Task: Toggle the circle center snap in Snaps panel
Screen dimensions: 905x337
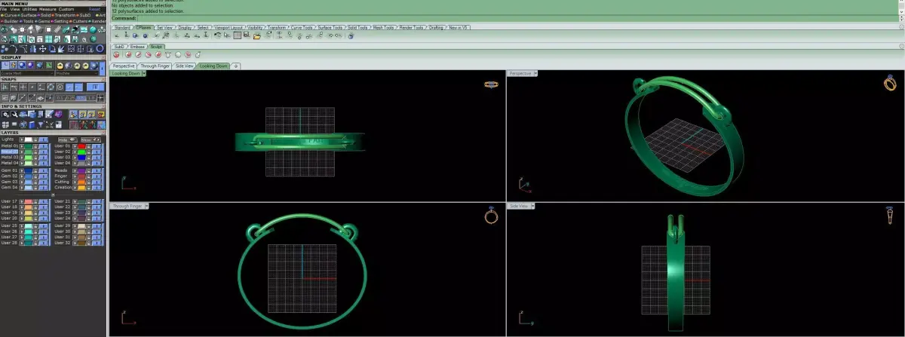Action: [x=60, y=87]
